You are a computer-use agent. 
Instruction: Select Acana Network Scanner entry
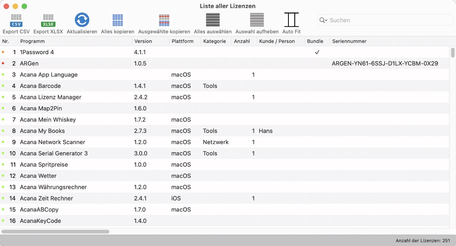(x=225, y=142)
